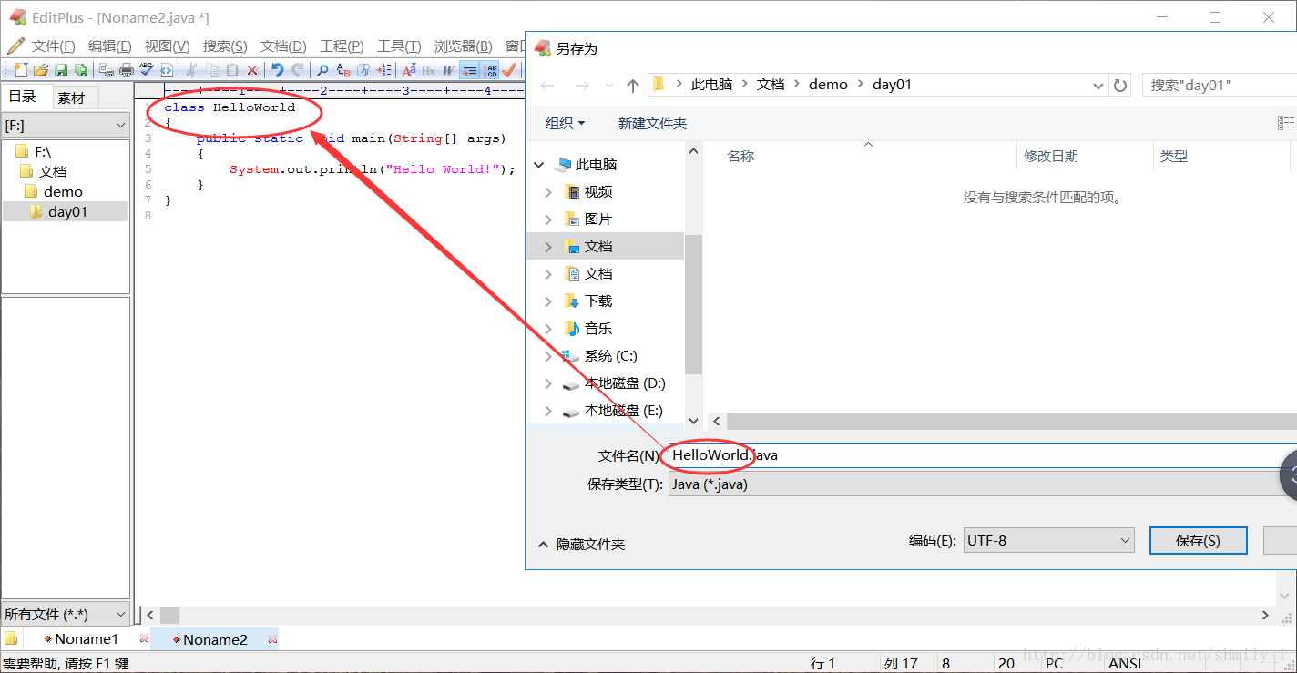Click the 文件名 input field

click(x=982, y=455)
